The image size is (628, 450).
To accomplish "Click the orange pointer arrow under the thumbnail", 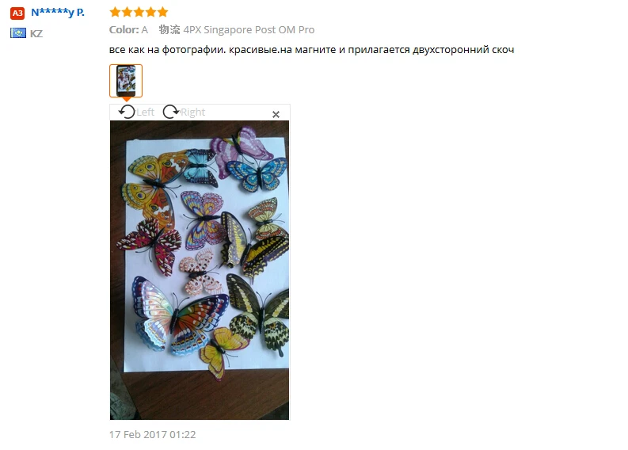I will 126,99.
